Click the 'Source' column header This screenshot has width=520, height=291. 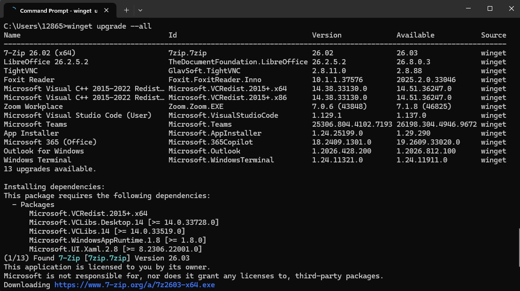click(494, 35)
